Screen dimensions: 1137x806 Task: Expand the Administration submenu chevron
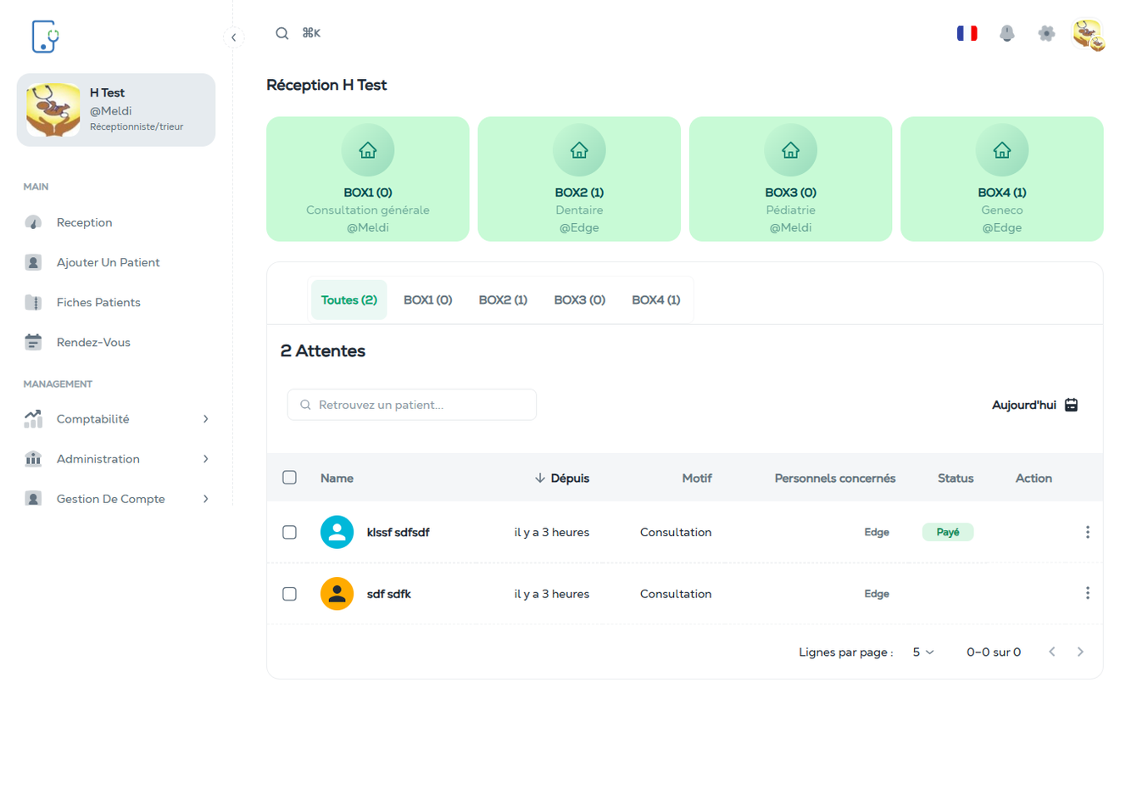point(206,459)
